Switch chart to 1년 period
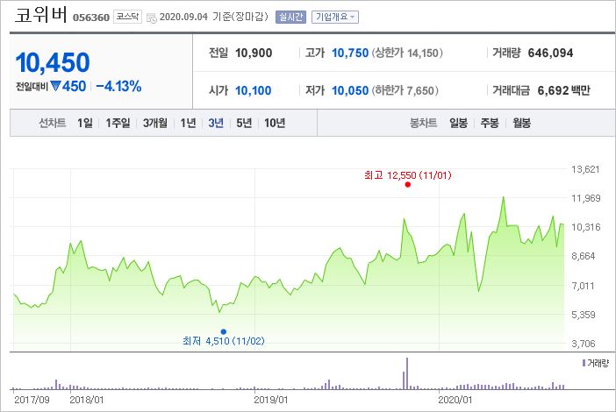Screen dimensions: 616x412 (188, 124)
